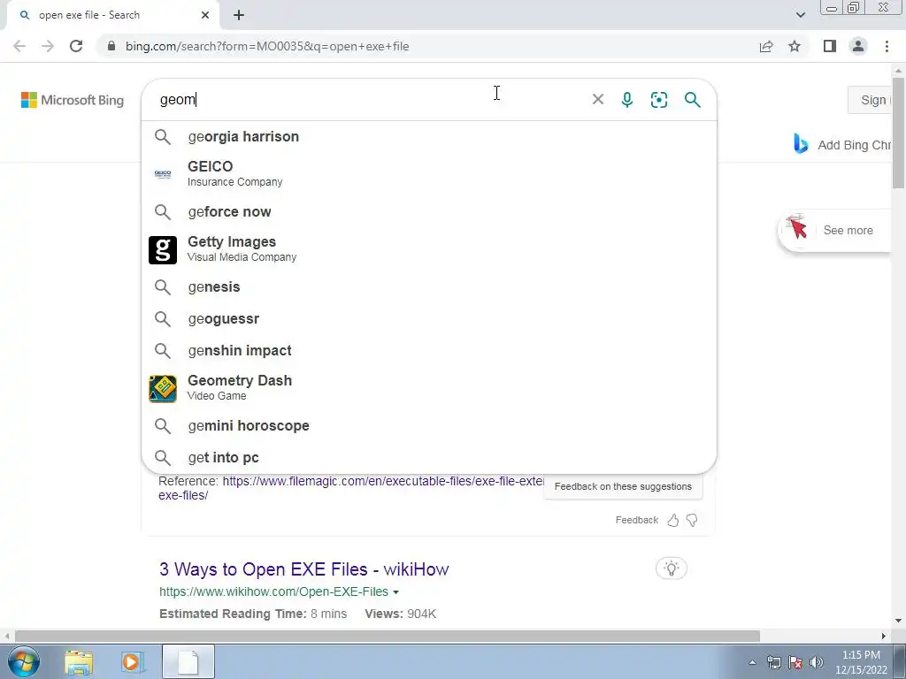
Task: Click inside the Bing search field
Action: point(370,99)
